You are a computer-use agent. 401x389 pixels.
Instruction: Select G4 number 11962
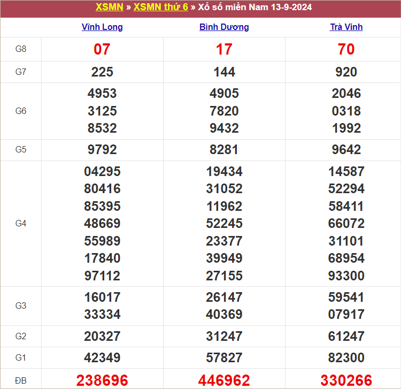click(224, 206)
